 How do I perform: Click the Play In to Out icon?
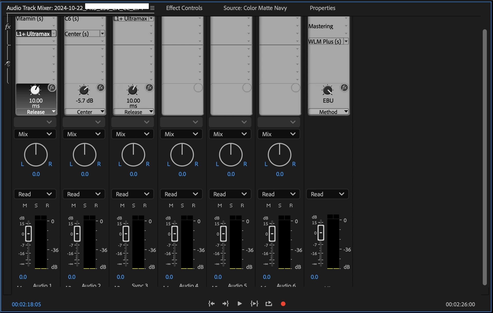pyautogui.click(x=254, y=304)
